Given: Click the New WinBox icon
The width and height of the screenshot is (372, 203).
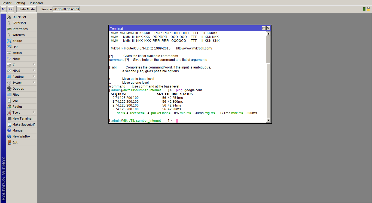Looking at the screenshot, I should 9,136.
